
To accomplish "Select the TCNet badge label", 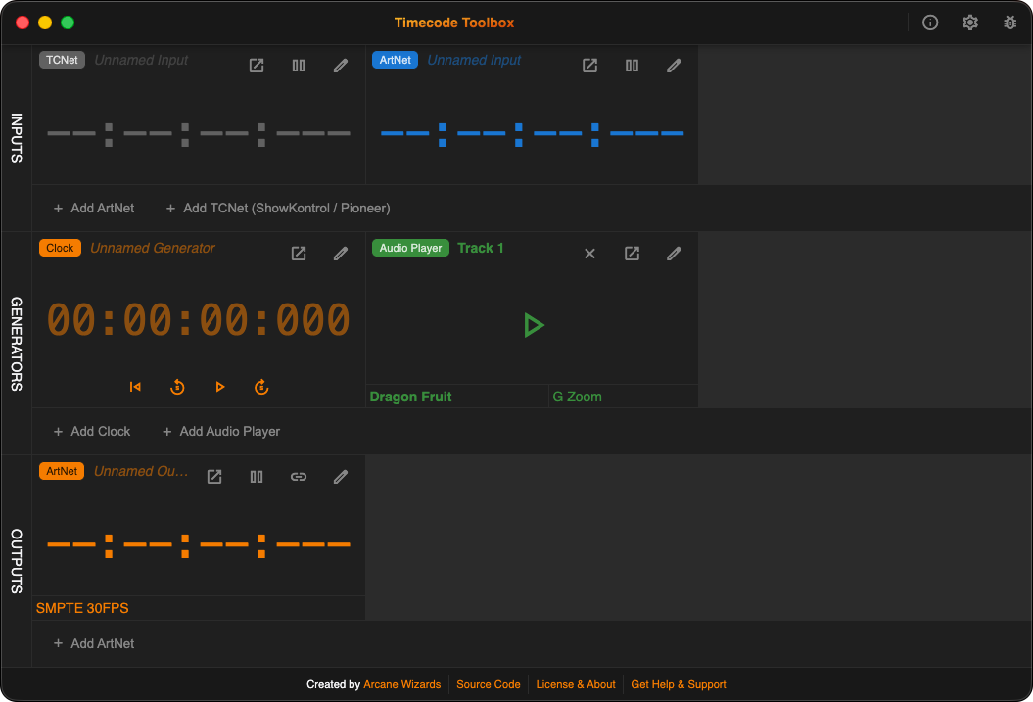I will click(x=62, y=60).
